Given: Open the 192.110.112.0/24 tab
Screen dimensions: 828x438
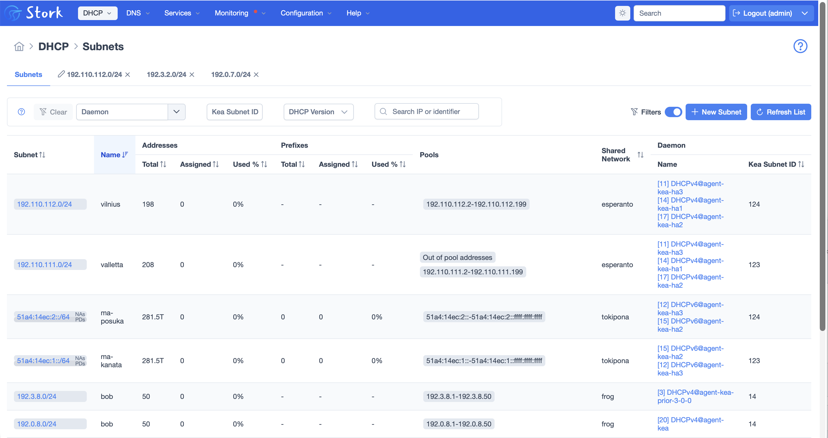Looking at the screenshot, I should pos(94,75).
